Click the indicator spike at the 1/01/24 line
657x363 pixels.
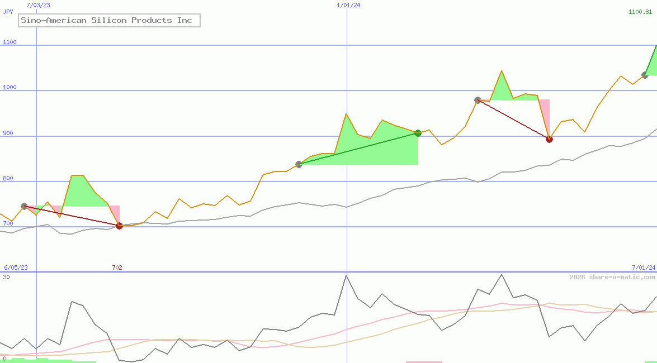click(347, 275)
